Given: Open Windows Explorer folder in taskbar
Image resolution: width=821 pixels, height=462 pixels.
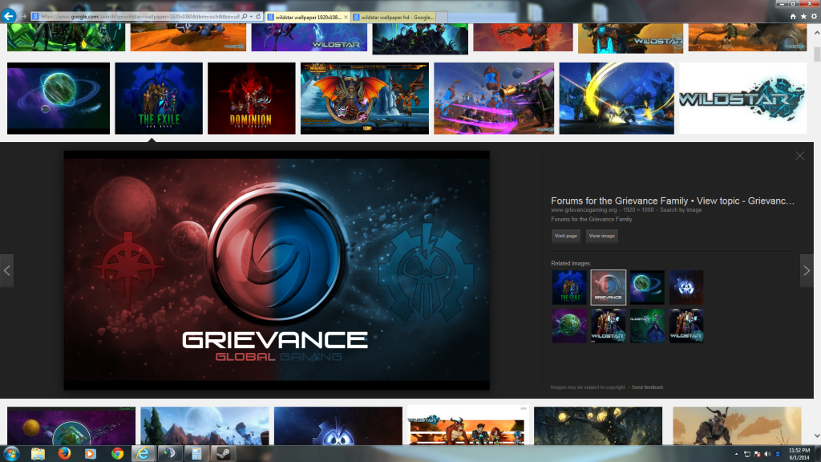Looking at the screenshot, I should tap(38, 454).
